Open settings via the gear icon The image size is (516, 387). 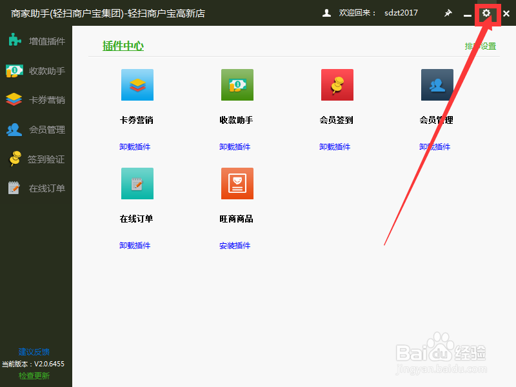point(487,13)
